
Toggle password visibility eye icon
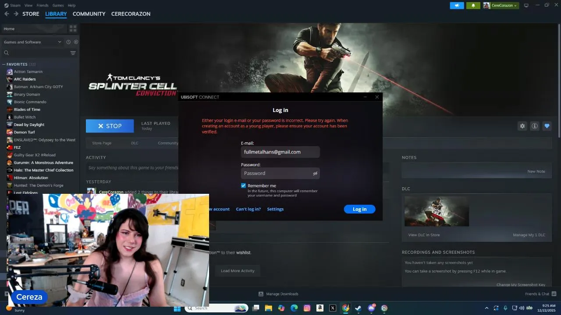(315, 174)
